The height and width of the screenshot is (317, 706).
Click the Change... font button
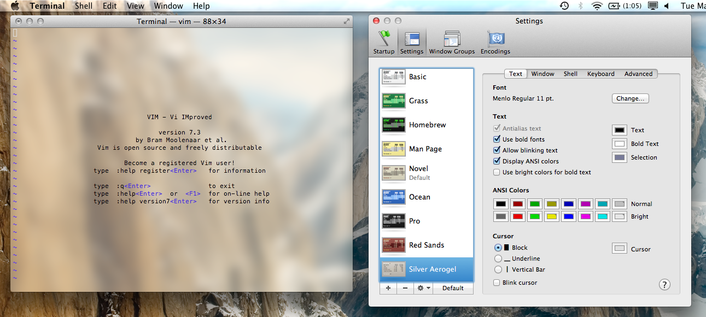(630, 98)
